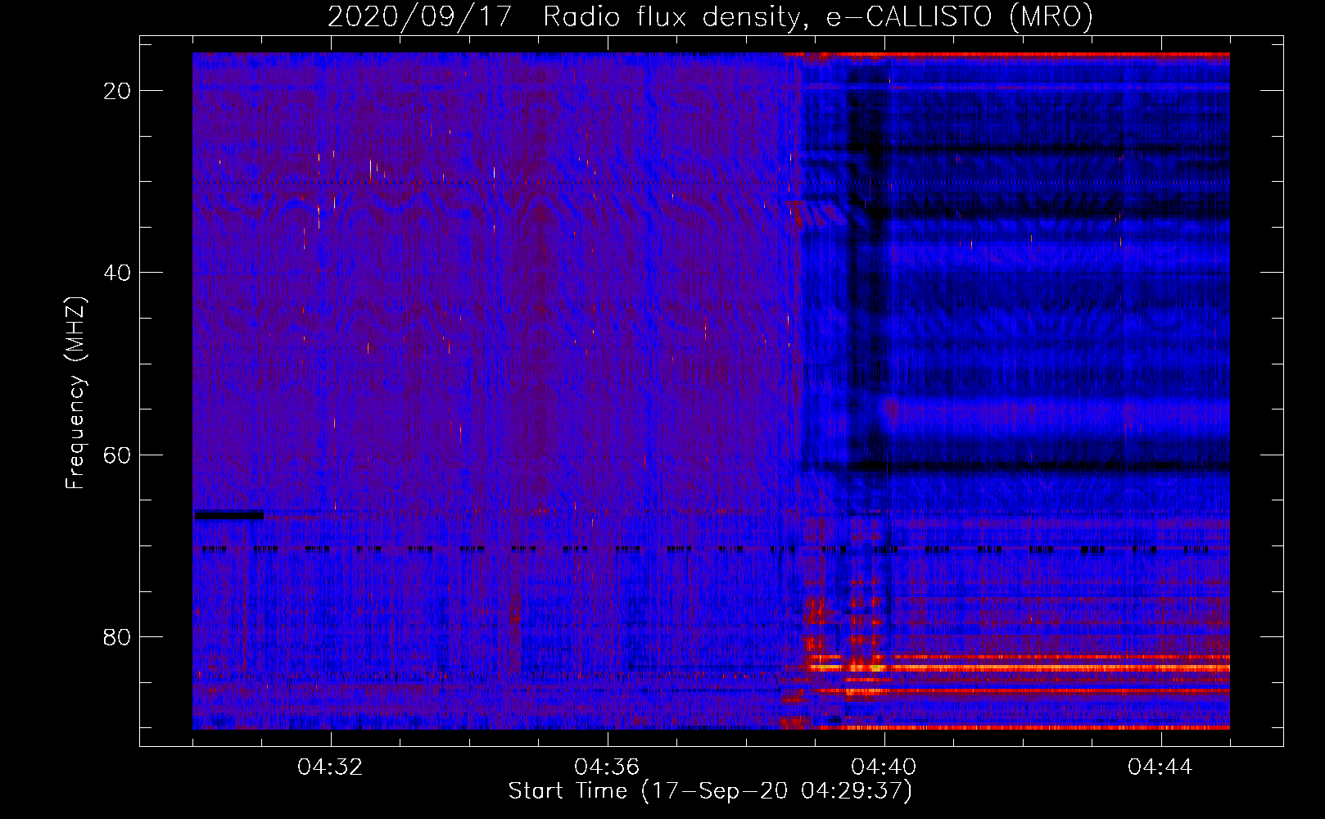Click the plot title '2020/09/17 Radio flux density, e-CALLISTO (MRO)'
The image size is (1325, 819).
pyautogui.click(x=710, y=16)
